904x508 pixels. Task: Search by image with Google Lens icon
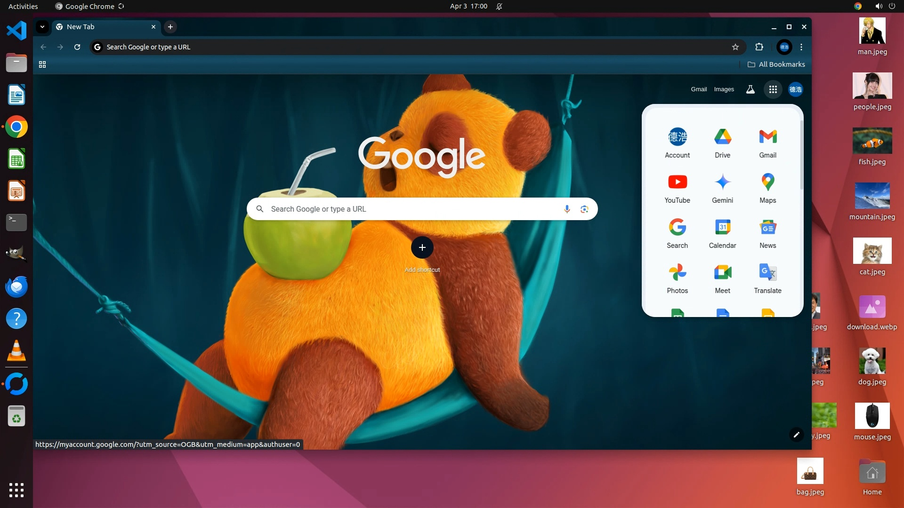[584, 209]
